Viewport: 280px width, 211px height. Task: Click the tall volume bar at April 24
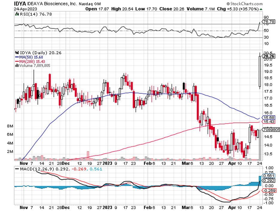[x=259, y=145]
